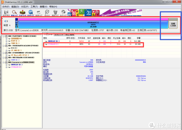Collapse the HD1 TOSHIBA disk node
The image size is (182, 130).
coord(3,46)
